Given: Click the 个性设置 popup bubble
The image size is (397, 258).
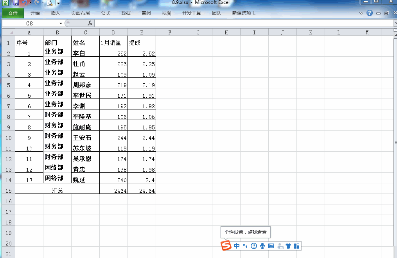Looking at the screenshot, I should pos(246,232).
